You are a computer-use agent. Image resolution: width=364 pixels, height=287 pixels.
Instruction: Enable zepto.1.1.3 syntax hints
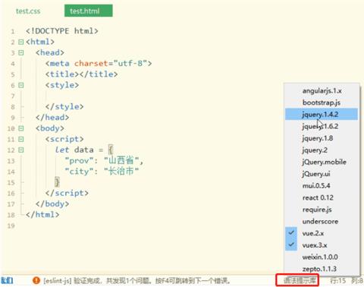point(322,269)
